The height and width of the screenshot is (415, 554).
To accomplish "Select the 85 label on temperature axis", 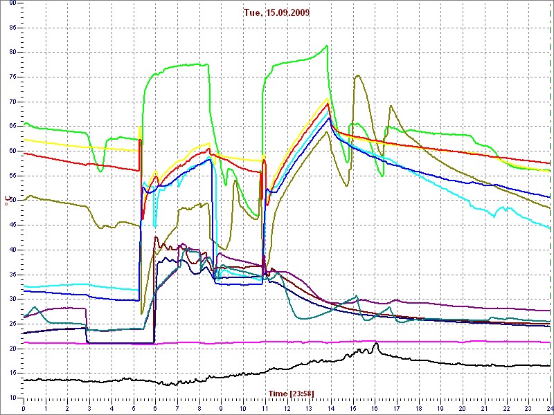I will coord(12,28).
